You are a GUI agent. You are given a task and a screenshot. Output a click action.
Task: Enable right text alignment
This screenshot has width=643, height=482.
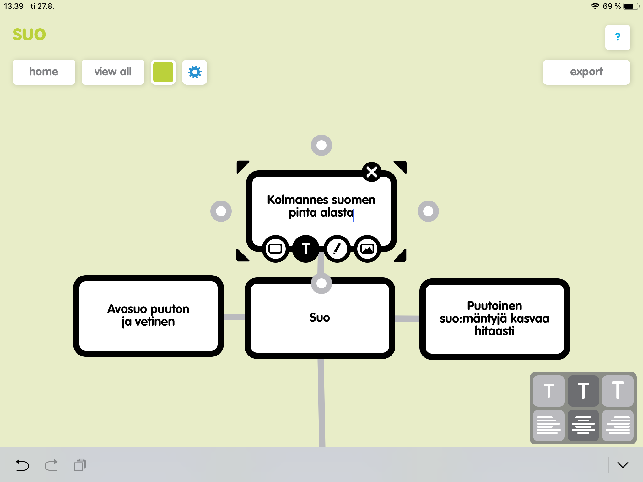pyautogui.click(x=618, y=425)
